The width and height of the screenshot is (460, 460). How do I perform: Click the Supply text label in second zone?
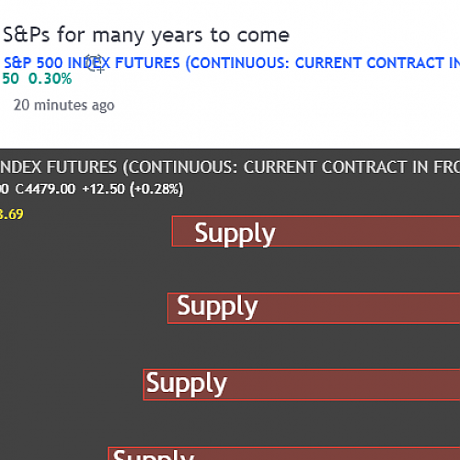(217, 306)
